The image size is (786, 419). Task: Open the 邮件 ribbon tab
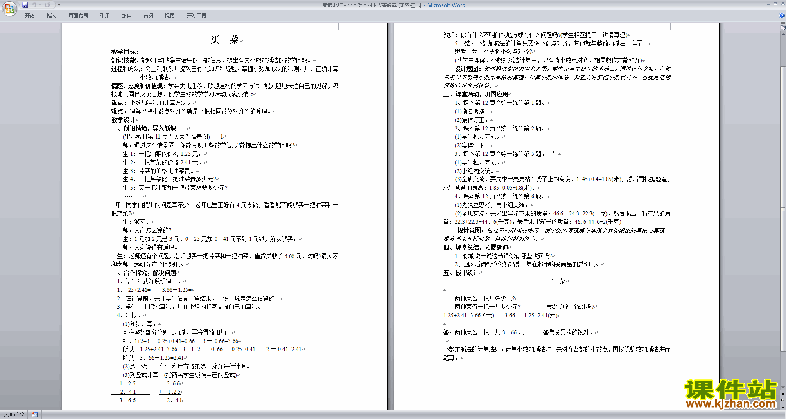[126, 16]
